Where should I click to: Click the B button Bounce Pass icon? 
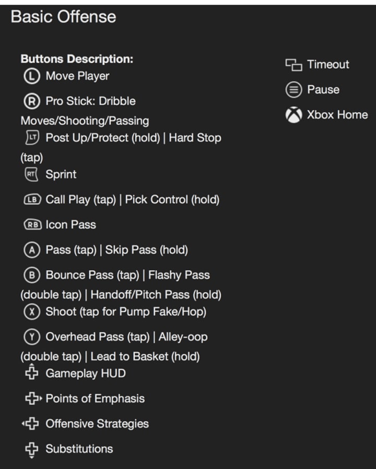tap(32, 275)
